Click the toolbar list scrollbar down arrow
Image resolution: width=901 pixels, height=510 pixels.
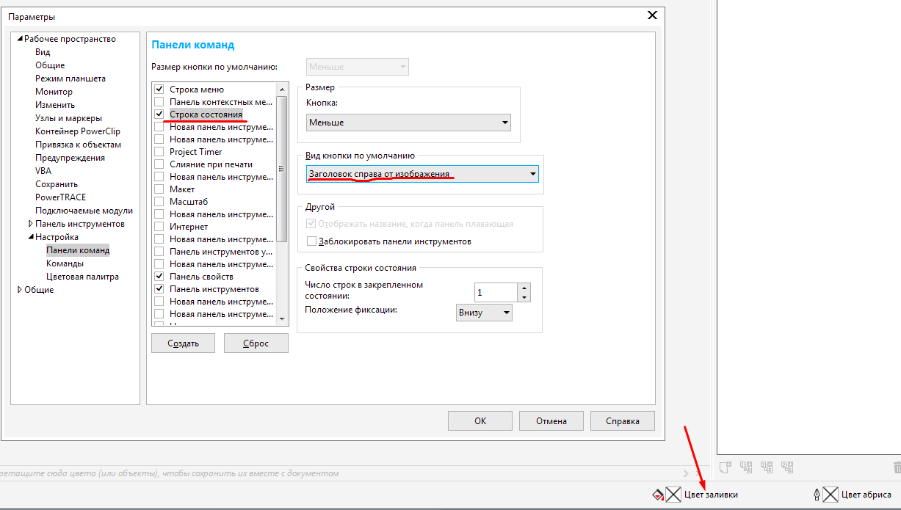click(x=282, y=319)
